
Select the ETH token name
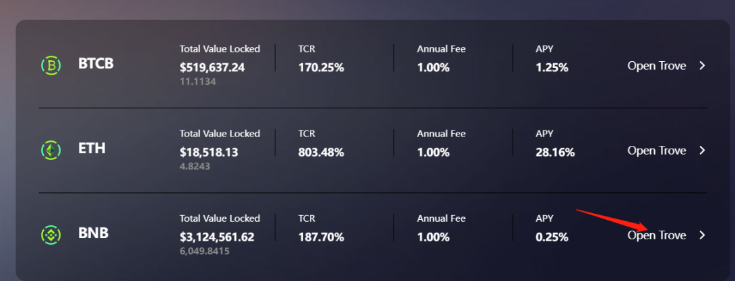click(x=92, y=149)
